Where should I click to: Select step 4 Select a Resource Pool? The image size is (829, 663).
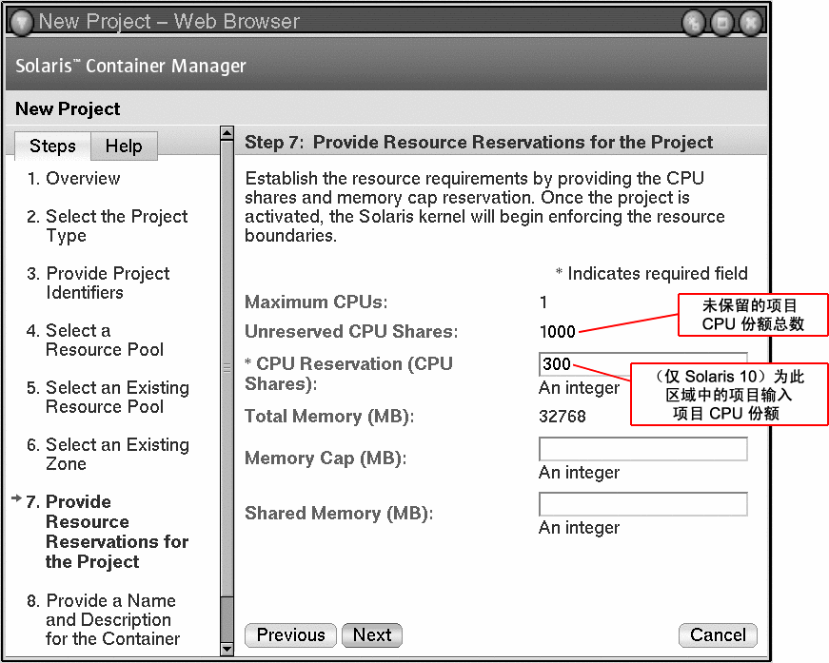click(x=95, y=341)
